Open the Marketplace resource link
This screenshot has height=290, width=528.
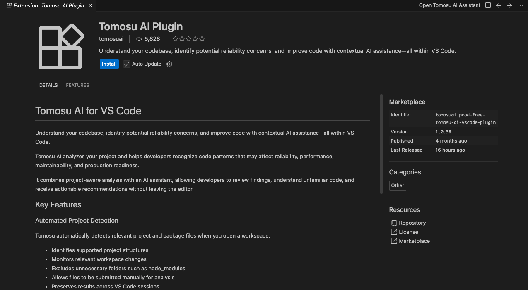414,241
